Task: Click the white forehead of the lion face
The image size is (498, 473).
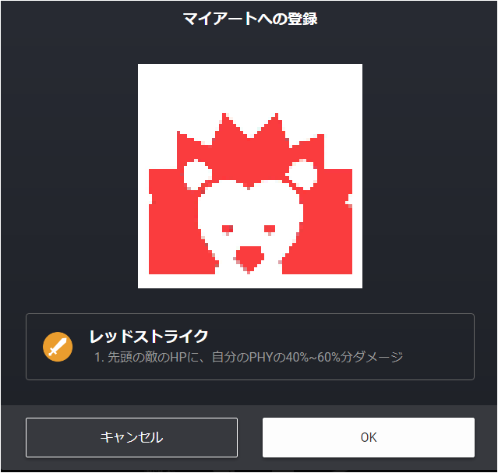Action: pyautogui.click(x=249, y=203)
